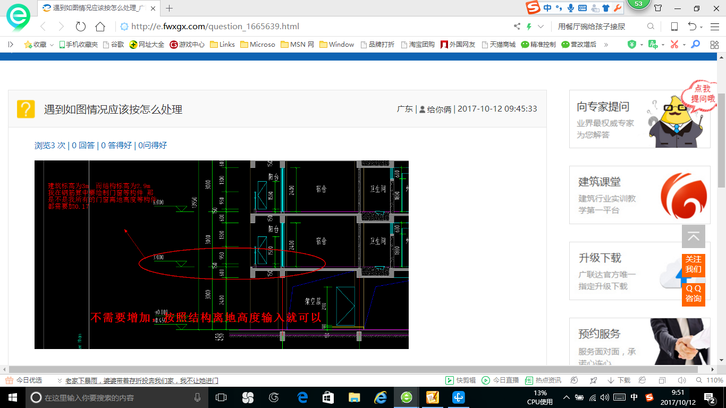Open the extensions grid icon
The height and width of the screenshot is (408, 726).
click(x=714, y=45)
